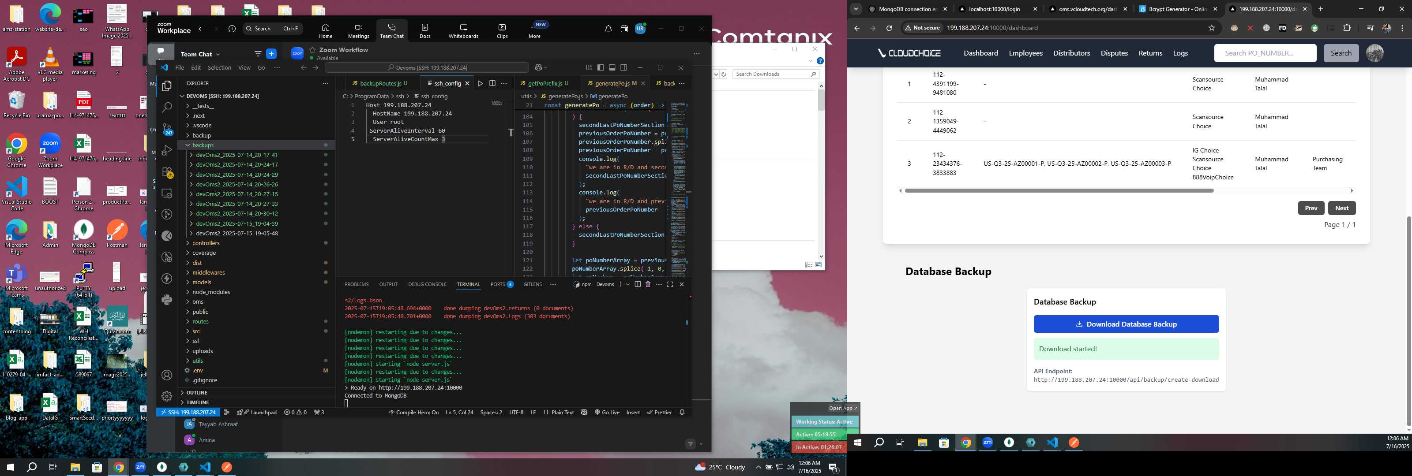This screenshot has height=476, width=1412.
Task: Switch to PROBLEMS panel tab
Action: [356, 284]
